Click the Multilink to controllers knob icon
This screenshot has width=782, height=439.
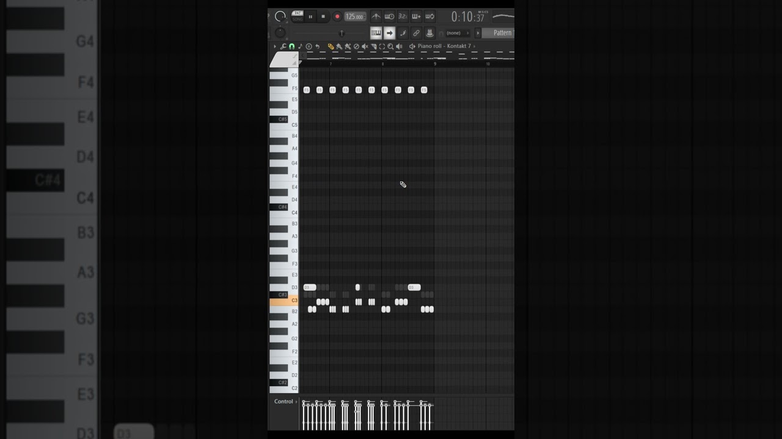click(429, 33)
